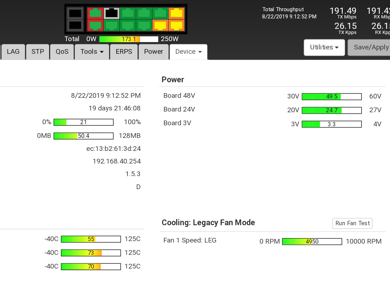This screenshot has height=288, width=390.
Task: Switch to the ERPS tab
Action: point(124,52)
